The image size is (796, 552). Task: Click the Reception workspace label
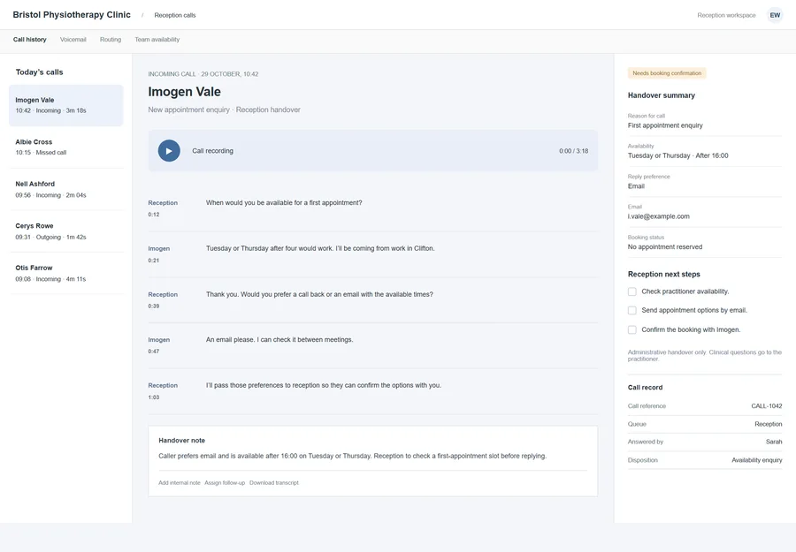[x=726, y=15]
